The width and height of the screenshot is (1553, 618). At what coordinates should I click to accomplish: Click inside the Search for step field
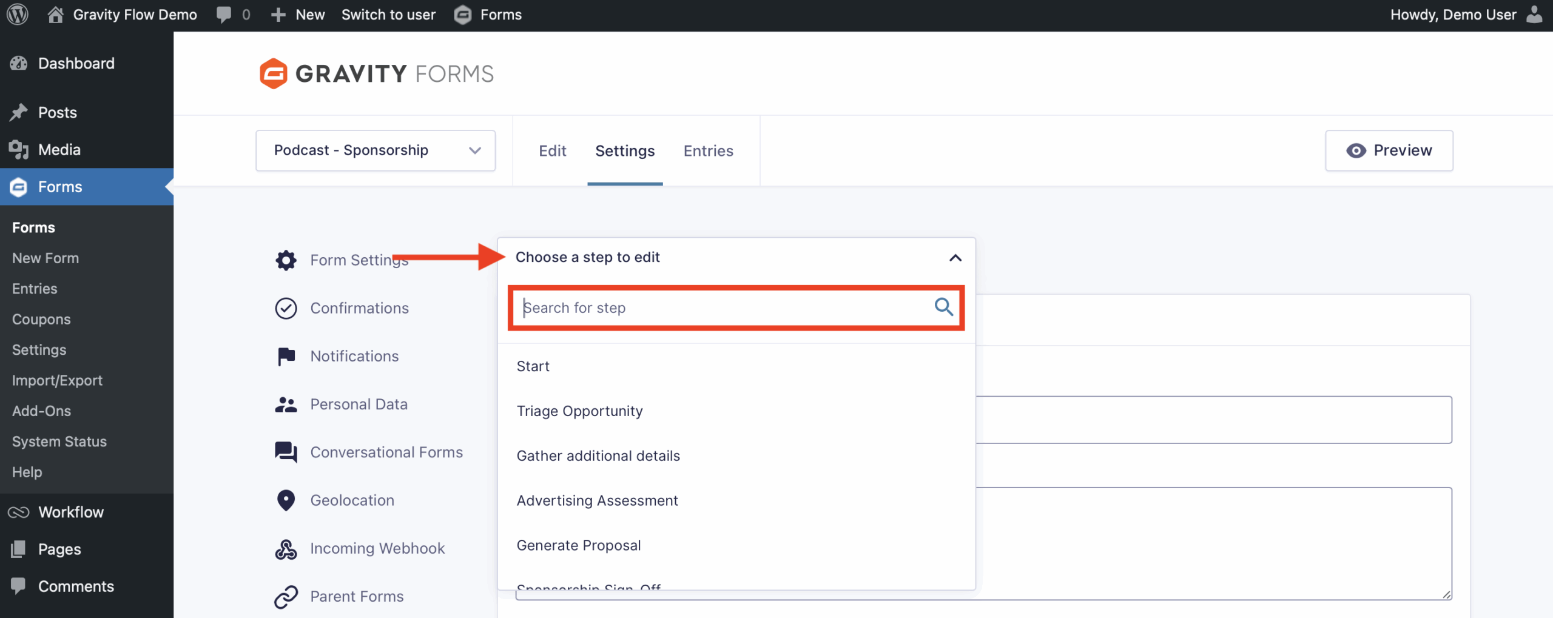(698, 307)
